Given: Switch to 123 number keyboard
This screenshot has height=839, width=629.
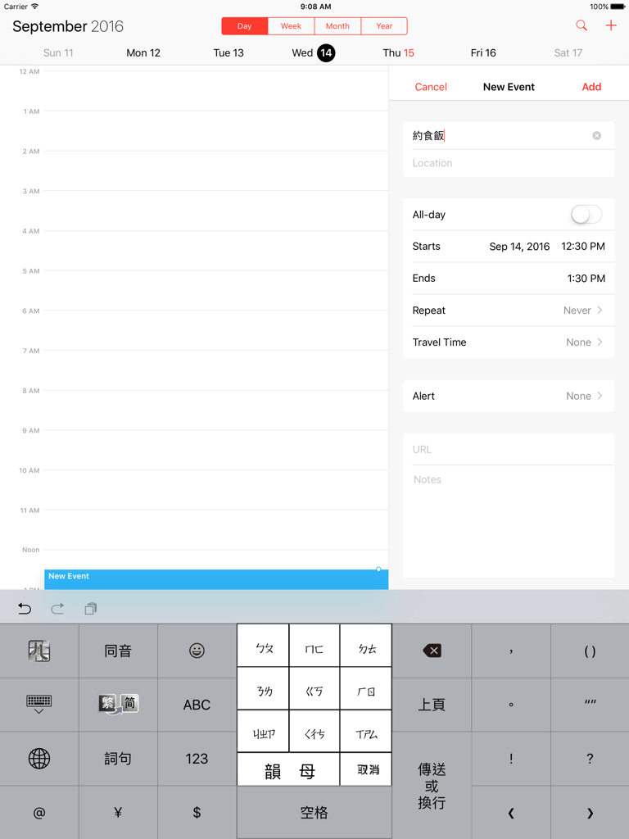Looking at the screenshot, I should pyautogui.click(x=197, y=758).
